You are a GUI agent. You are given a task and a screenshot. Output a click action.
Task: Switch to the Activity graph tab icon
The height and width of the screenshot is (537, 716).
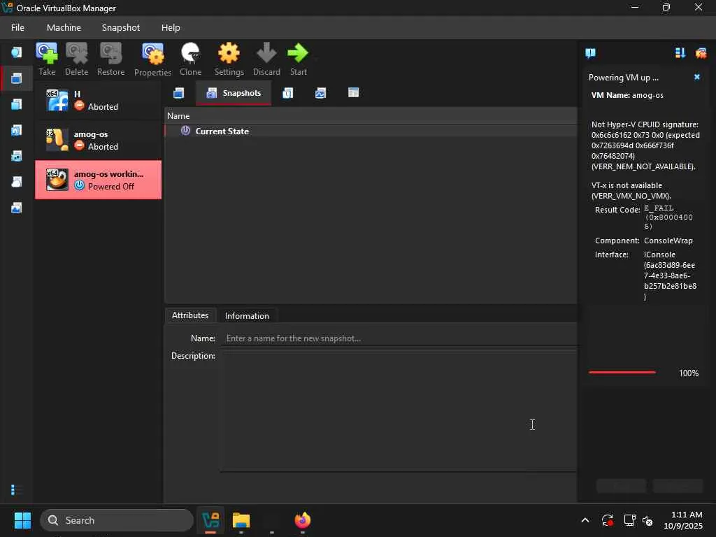tap(320, 93)
